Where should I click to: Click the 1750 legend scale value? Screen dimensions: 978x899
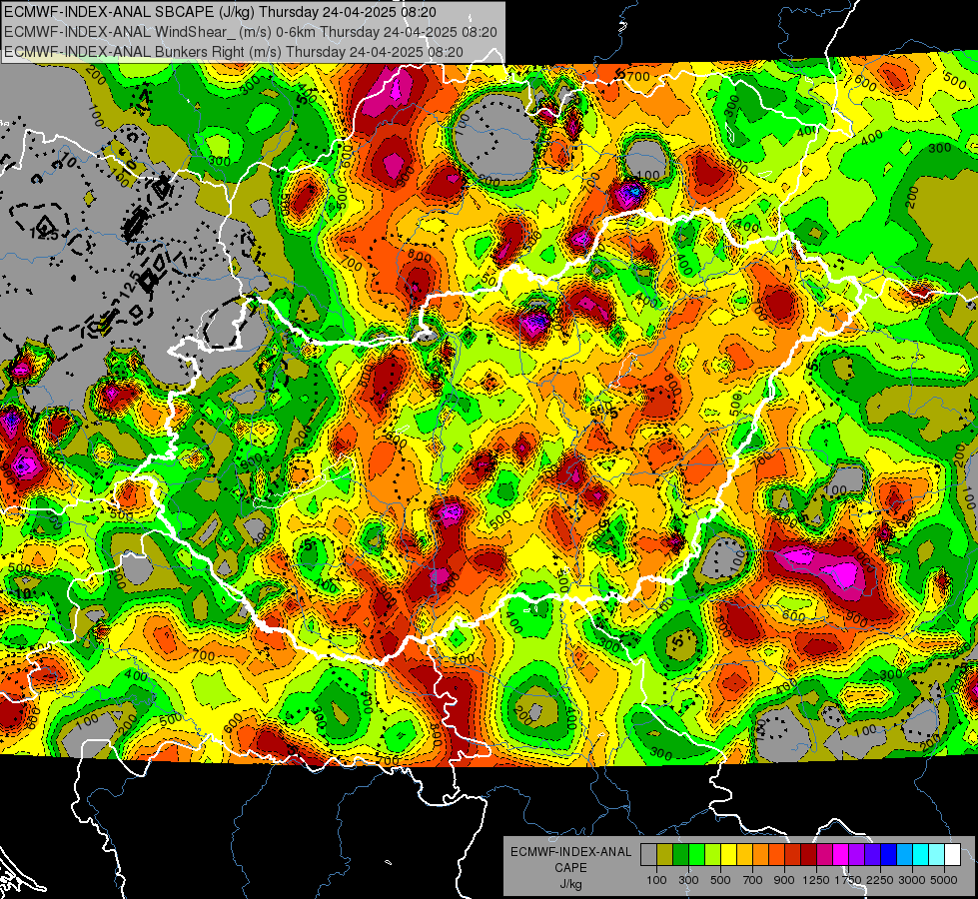(848, 880)
